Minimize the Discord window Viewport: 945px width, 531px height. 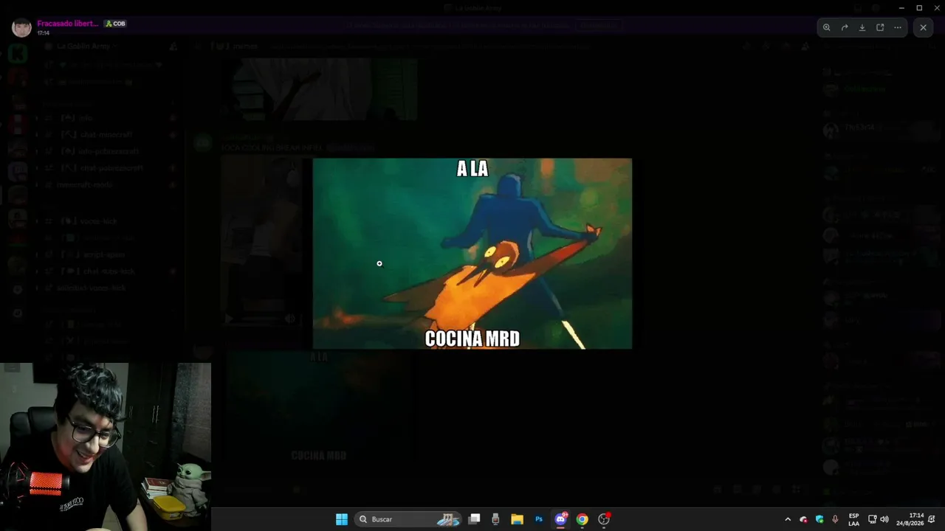pos(901,7)
